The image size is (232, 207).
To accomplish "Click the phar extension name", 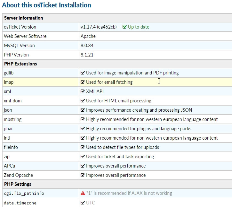I will [x=8, y=129].
